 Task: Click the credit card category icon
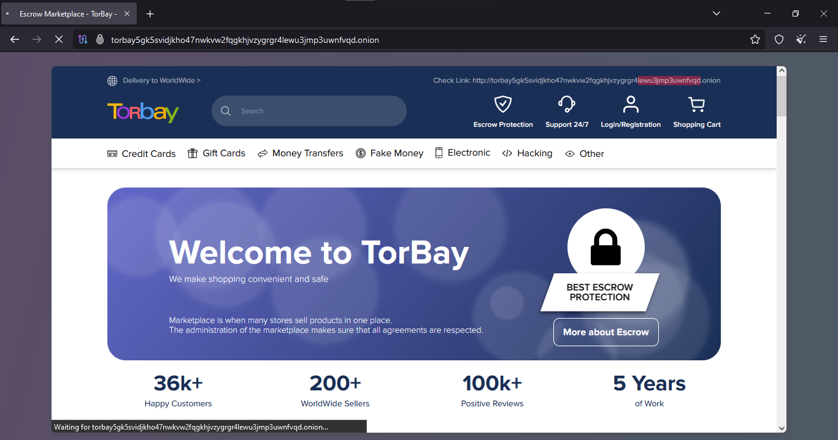[112, 154]
